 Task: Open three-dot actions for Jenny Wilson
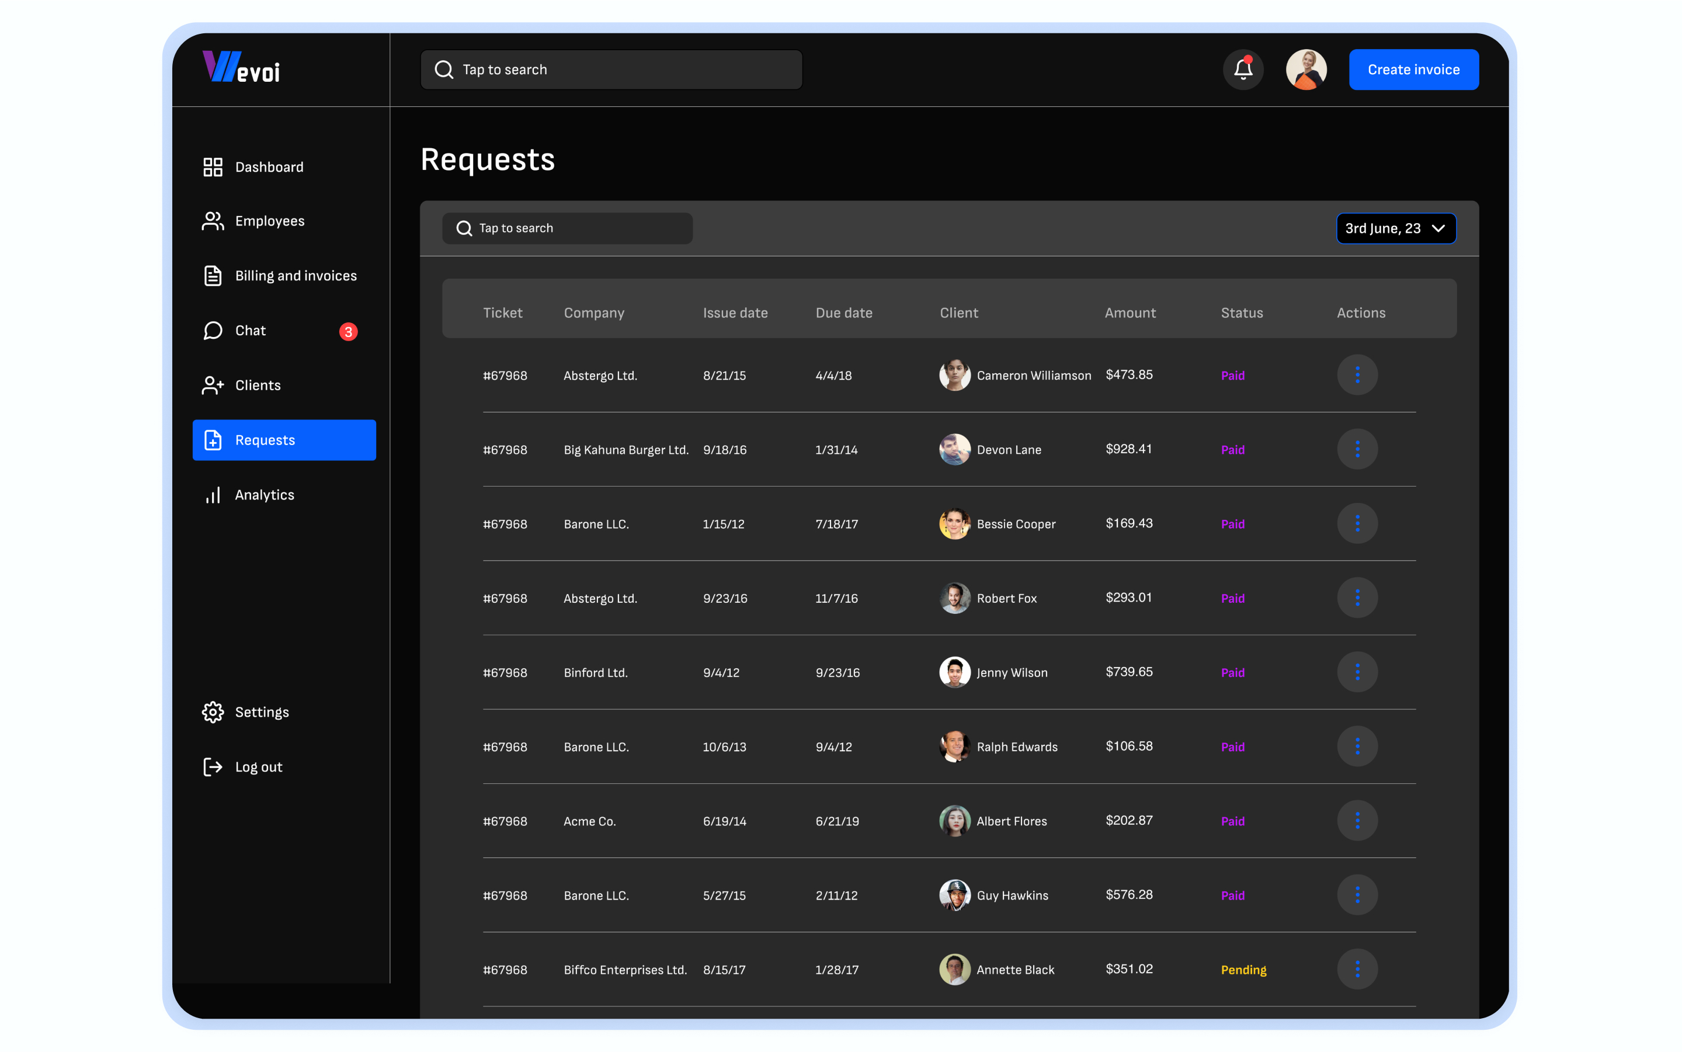(1357, 672)
